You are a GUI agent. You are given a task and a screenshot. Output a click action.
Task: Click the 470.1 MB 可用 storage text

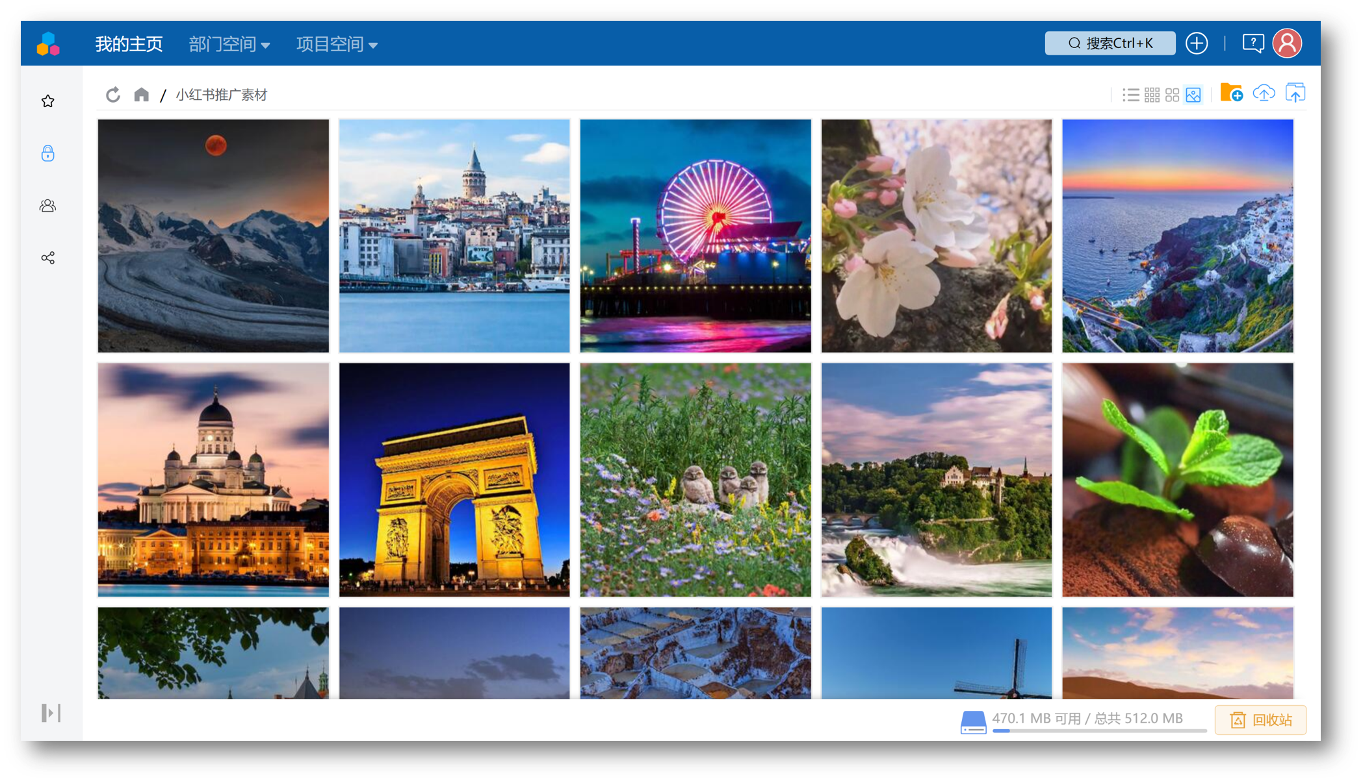1036,718
